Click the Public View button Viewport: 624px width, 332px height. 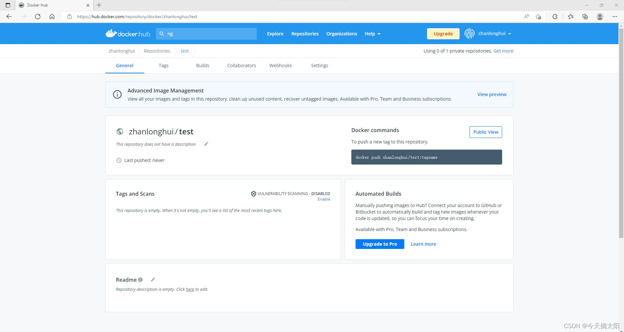[486, 132]
